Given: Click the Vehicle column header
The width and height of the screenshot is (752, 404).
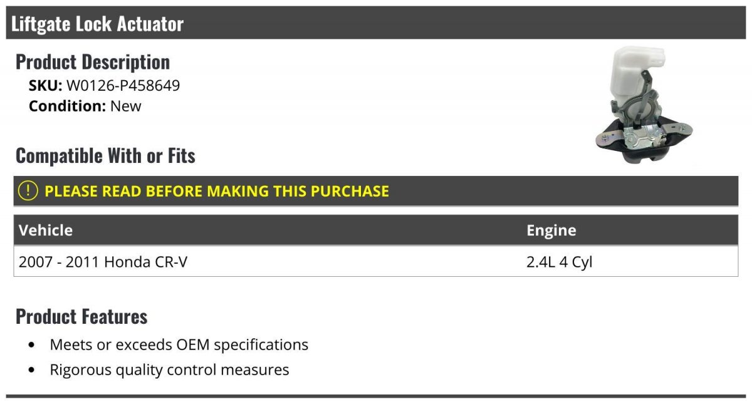Looking at the screenshot, I should (46, 230).
